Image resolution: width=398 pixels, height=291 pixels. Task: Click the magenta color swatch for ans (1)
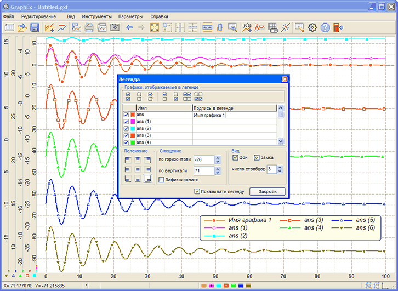point(133,122)
